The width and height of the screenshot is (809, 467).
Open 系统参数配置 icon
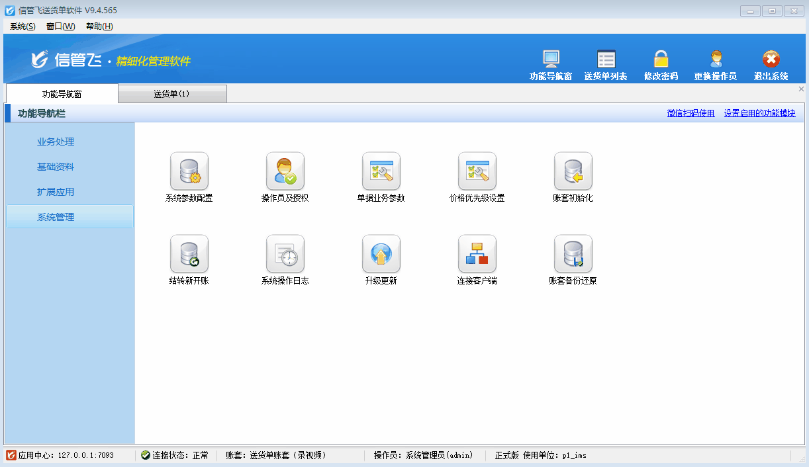pyautogui.click(x=189, y=171)
